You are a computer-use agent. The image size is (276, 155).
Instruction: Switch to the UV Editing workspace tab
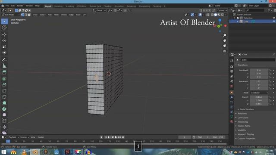pos(82,6)
